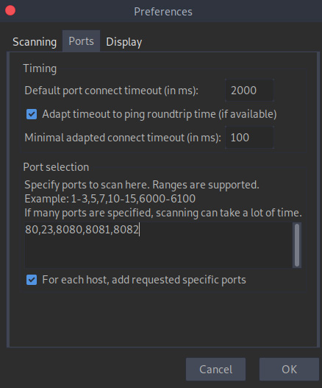Click the 'Minimal adapted connect timeout' label
Image resolution: width=322 pixels, height=388 pixels.
(123, 138)
